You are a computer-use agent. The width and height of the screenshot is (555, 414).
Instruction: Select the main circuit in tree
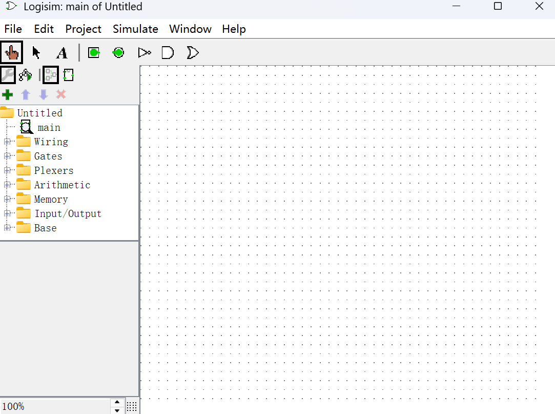tap(49, 127)
